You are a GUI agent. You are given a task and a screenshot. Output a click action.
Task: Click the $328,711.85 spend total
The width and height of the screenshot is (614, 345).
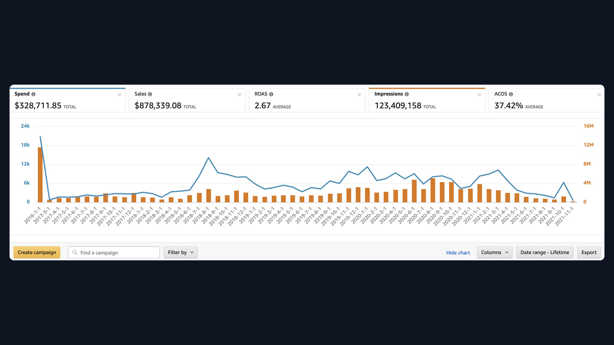pyautogui.click(x=38, y=105)
